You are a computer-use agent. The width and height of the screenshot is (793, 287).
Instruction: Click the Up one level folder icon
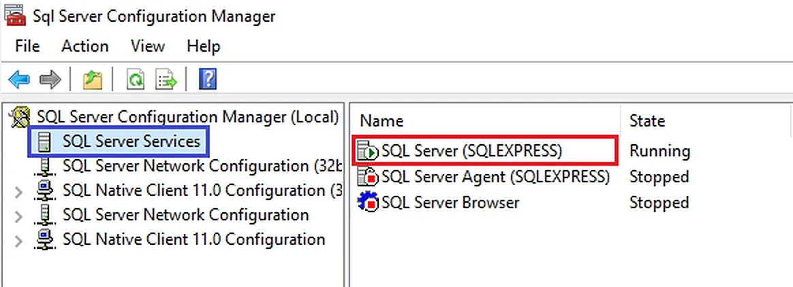coord(93,80)
